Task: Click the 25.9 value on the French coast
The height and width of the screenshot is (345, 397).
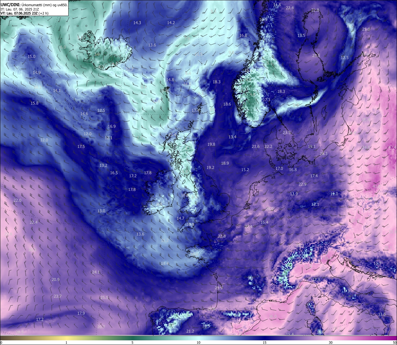Action: [219, 288]
